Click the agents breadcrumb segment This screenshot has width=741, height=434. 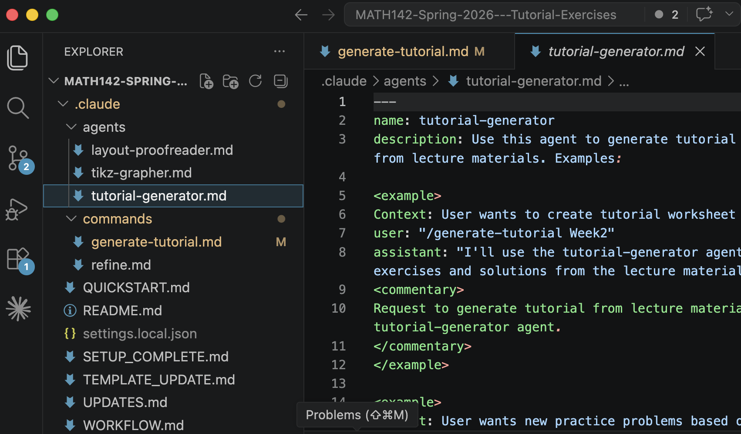[x=405, y=81]
